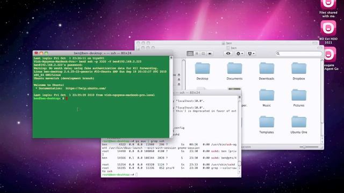
Task: Click the second eject icon in Finder sidebar
Action: click(179, 80)
